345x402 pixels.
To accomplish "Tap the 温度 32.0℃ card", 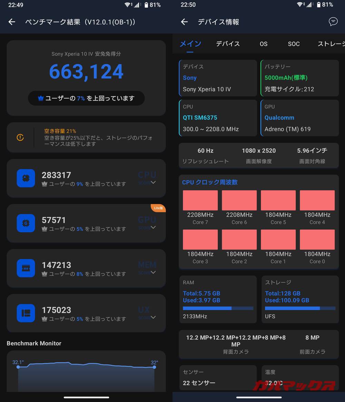I will [x=300, y=378].
